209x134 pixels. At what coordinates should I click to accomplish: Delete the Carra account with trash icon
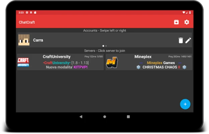click(181, 41)
